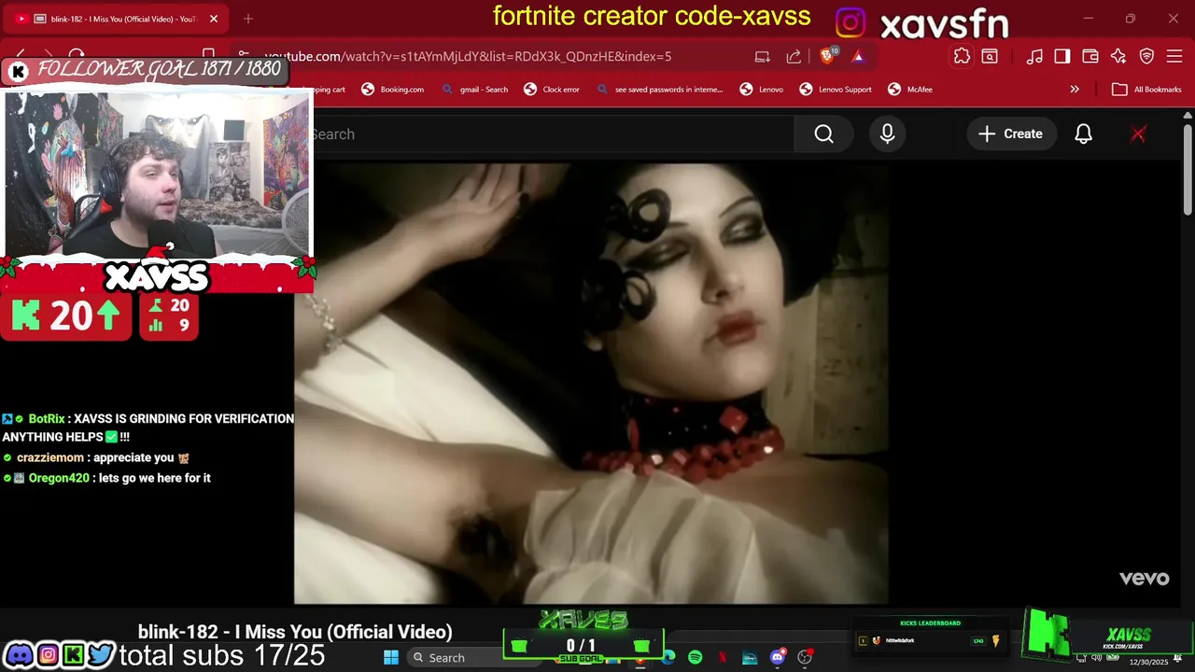Open the Booking.com bookmark

pyautogui.click(x=392, y=90)
